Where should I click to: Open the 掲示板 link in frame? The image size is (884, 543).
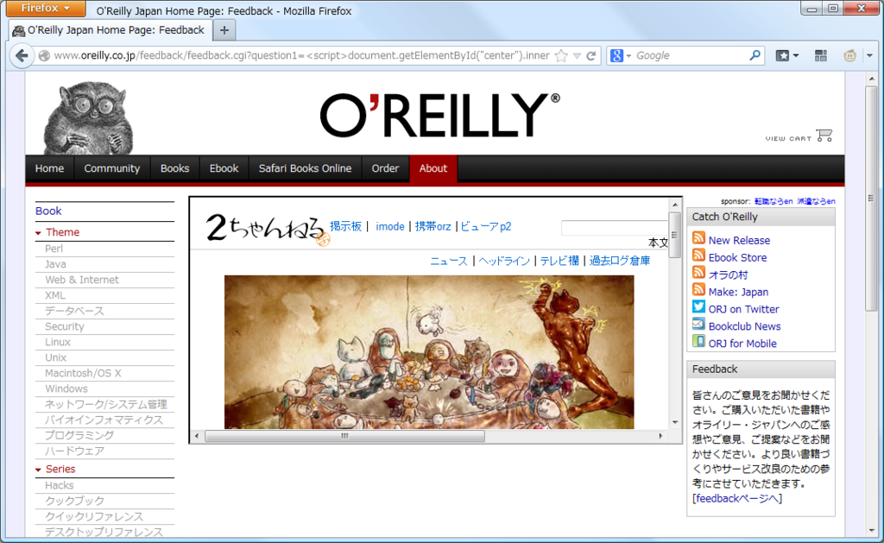point(345,226)
